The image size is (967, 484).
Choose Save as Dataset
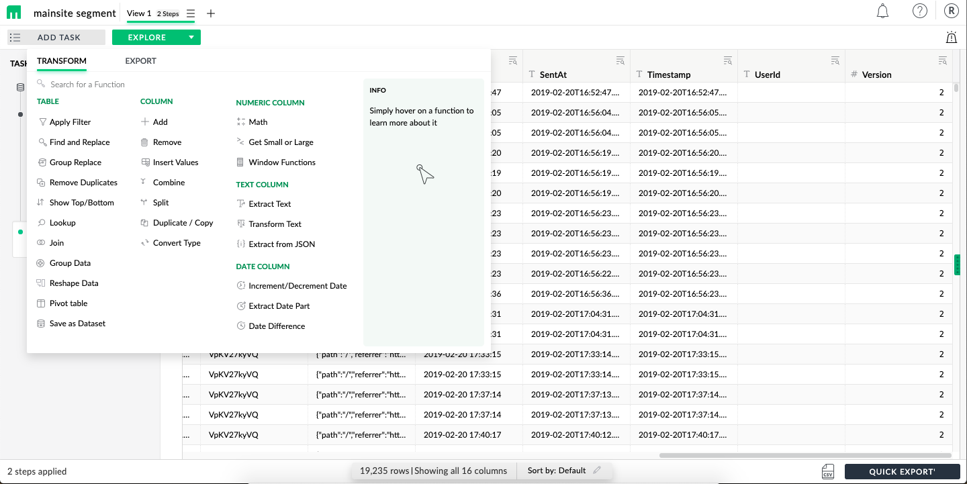71,324
